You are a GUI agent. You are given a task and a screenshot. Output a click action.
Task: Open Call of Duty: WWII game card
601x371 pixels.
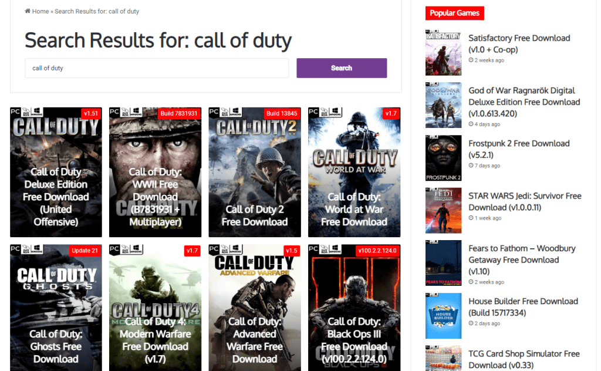[x=155, y=172]
